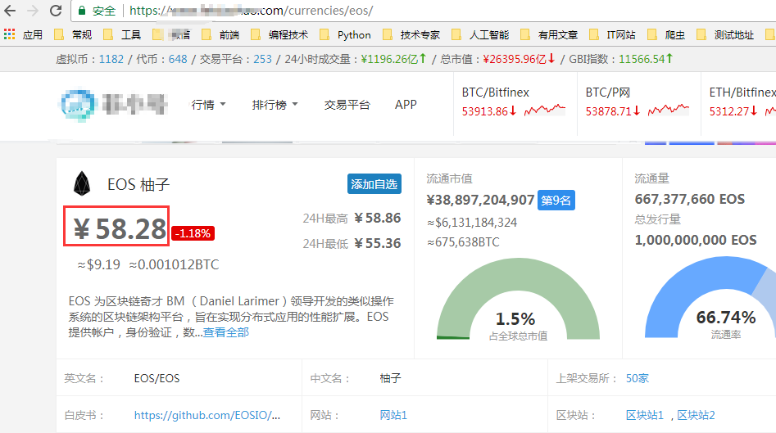Click the virtual currency count 1182
This screenshot has width=776, height=433.
[x=111, y=59]
